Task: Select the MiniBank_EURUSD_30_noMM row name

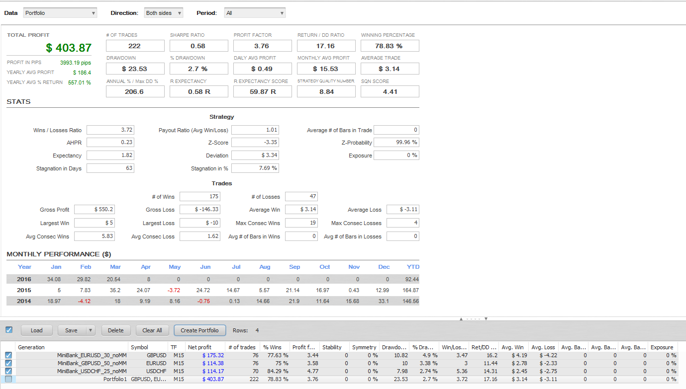Action: click(92, 355)
